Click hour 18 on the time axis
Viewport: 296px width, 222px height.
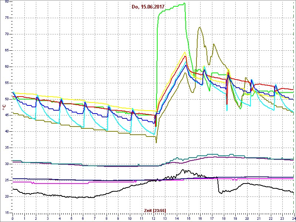pos(223,218)
